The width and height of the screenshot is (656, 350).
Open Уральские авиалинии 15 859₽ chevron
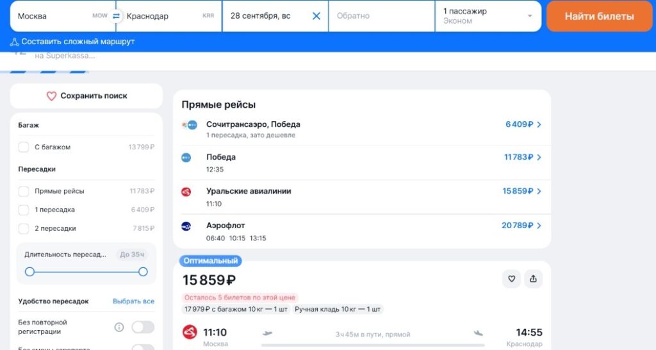coord(539,191)
